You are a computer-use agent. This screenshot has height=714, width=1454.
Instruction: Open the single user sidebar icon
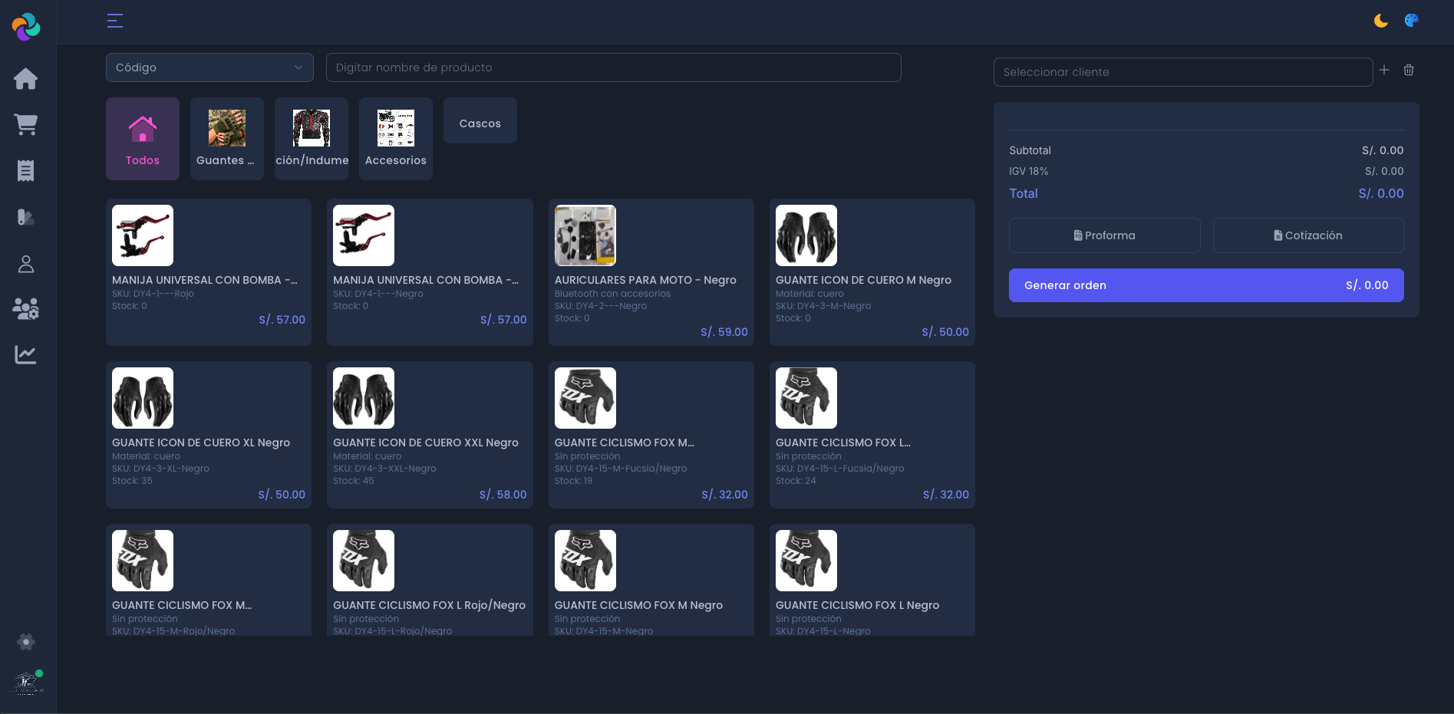pos(25,265)
